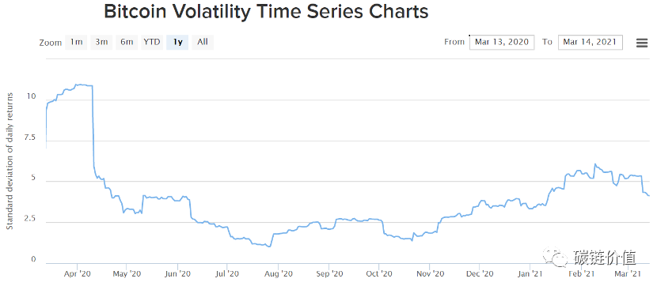Choose the 1y zoom option
657x286 pixels.
(177, 42)
